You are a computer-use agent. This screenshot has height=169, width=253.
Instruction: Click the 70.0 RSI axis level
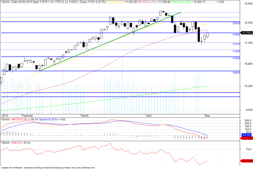(248, 149)
